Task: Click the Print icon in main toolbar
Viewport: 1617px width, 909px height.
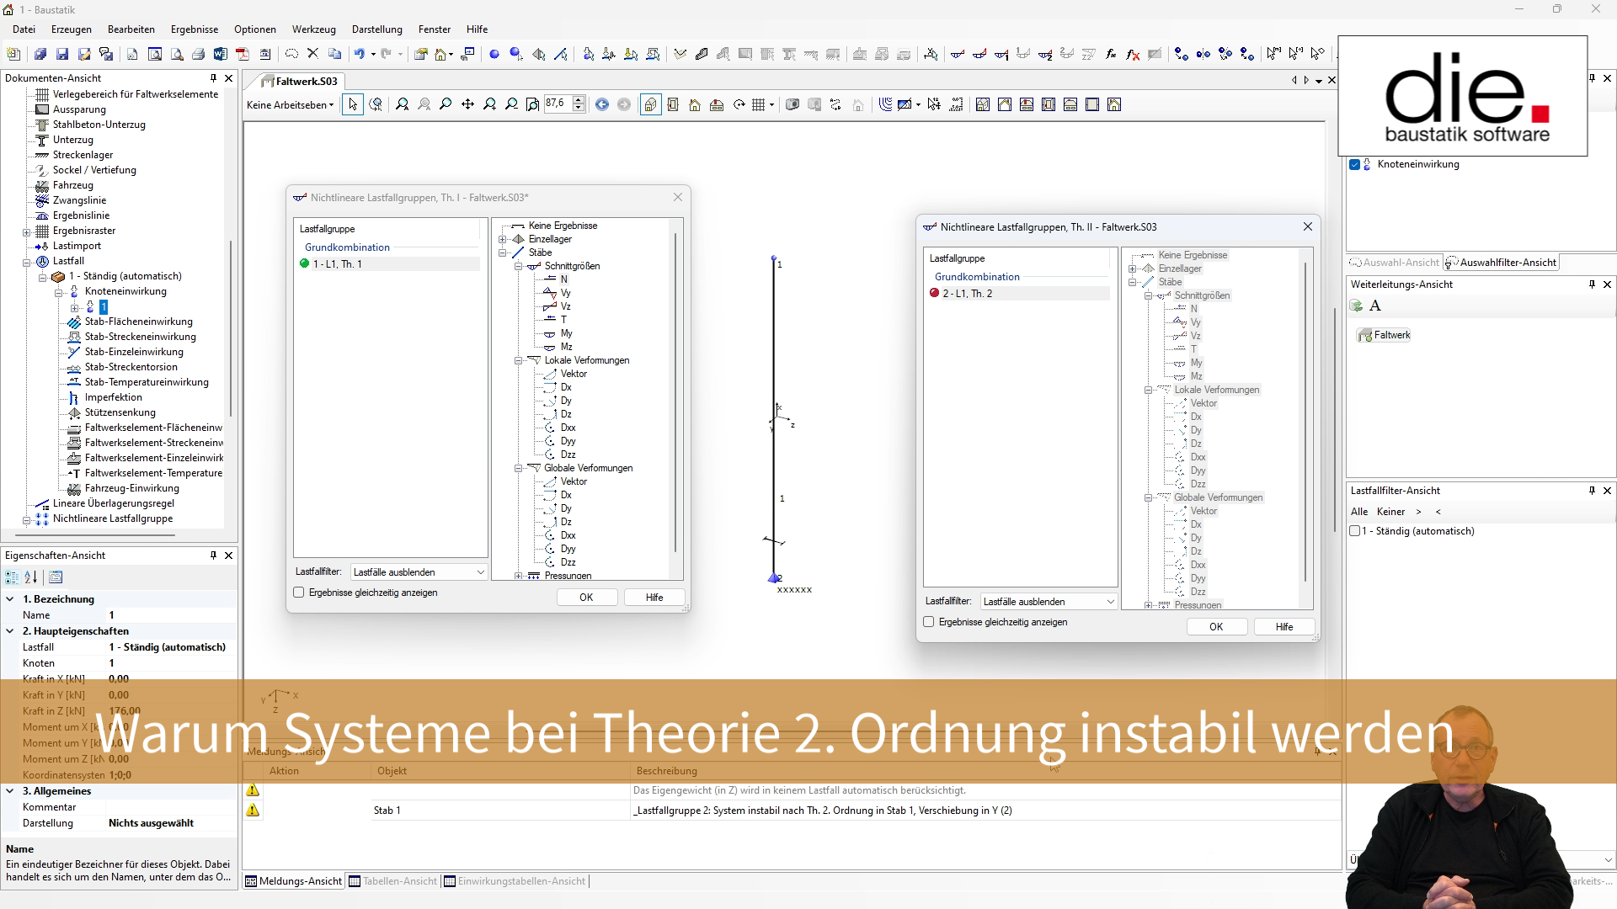Action: (x=199, y=54)
